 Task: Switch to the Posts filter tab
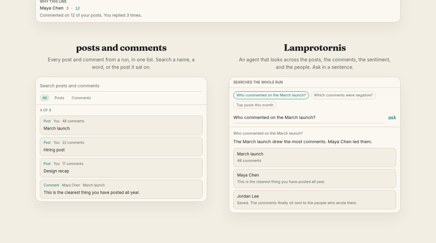[x=59, y=98]
